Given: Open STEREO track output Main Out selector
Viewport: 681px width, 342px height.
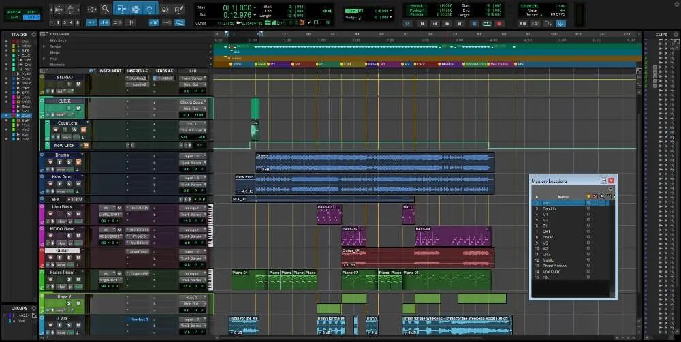Looking at the screenshot, I should pos(193,84).
